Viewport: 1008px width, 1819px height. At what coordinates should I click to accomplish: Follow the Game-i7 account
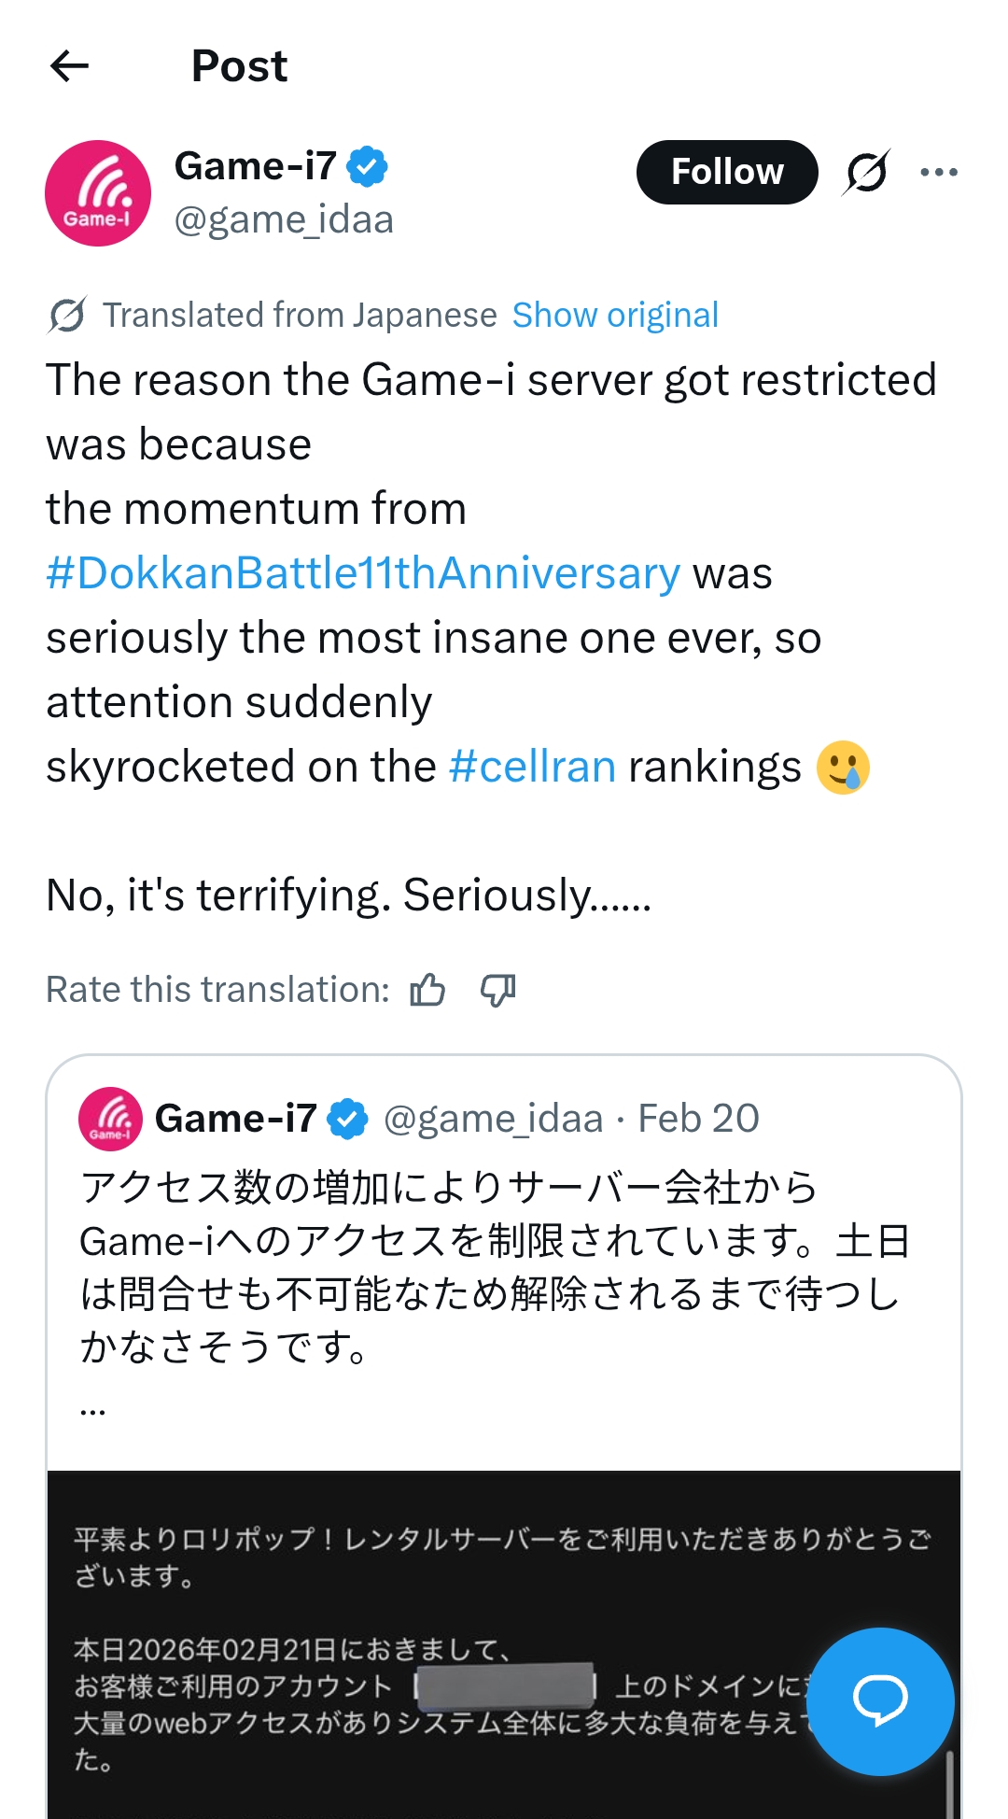click(x=727, y=173)
